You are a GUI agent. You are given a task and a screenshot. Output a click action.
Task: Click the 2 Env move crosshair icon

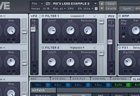[68, 85]
